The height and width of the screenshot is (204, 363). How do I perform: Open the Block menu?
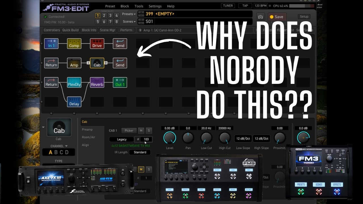[x=125, y=6]
